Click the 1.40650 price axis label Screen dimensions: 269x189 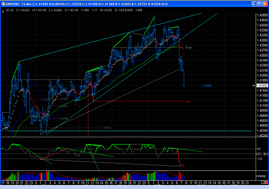262,120
